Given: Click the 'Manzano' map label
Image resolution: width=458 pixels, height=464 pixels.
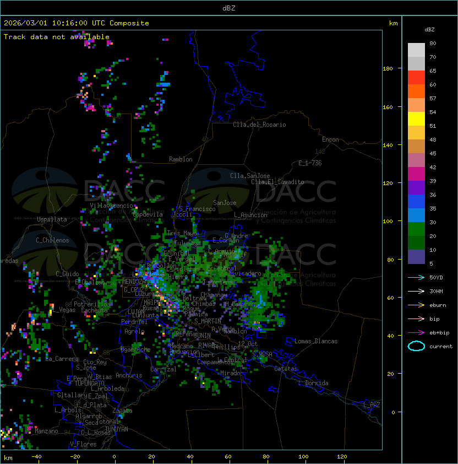Looking at the screenshot, I should (46, 431).
